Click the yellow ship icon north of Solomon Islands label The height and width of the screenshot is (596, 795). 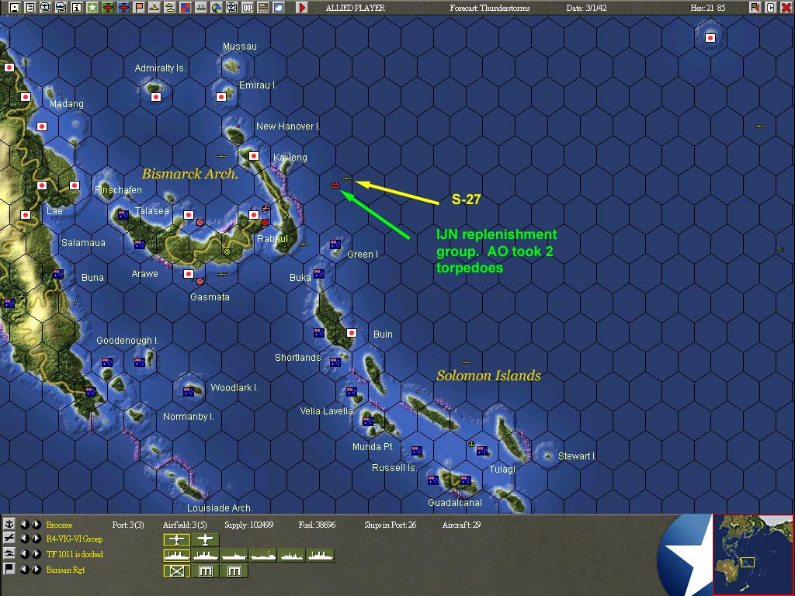[x=467, y=362]
